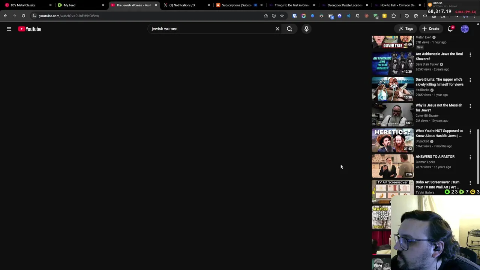Clear the search box with the X

[x=277, y=29]
